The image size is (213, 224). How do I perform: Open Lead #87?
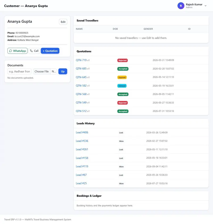[81, 175]
